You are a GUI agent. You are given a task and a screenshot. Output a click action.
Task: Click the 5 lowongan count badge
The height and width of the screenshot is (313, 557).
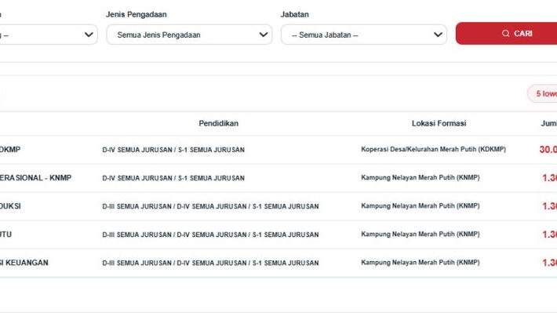542,93
